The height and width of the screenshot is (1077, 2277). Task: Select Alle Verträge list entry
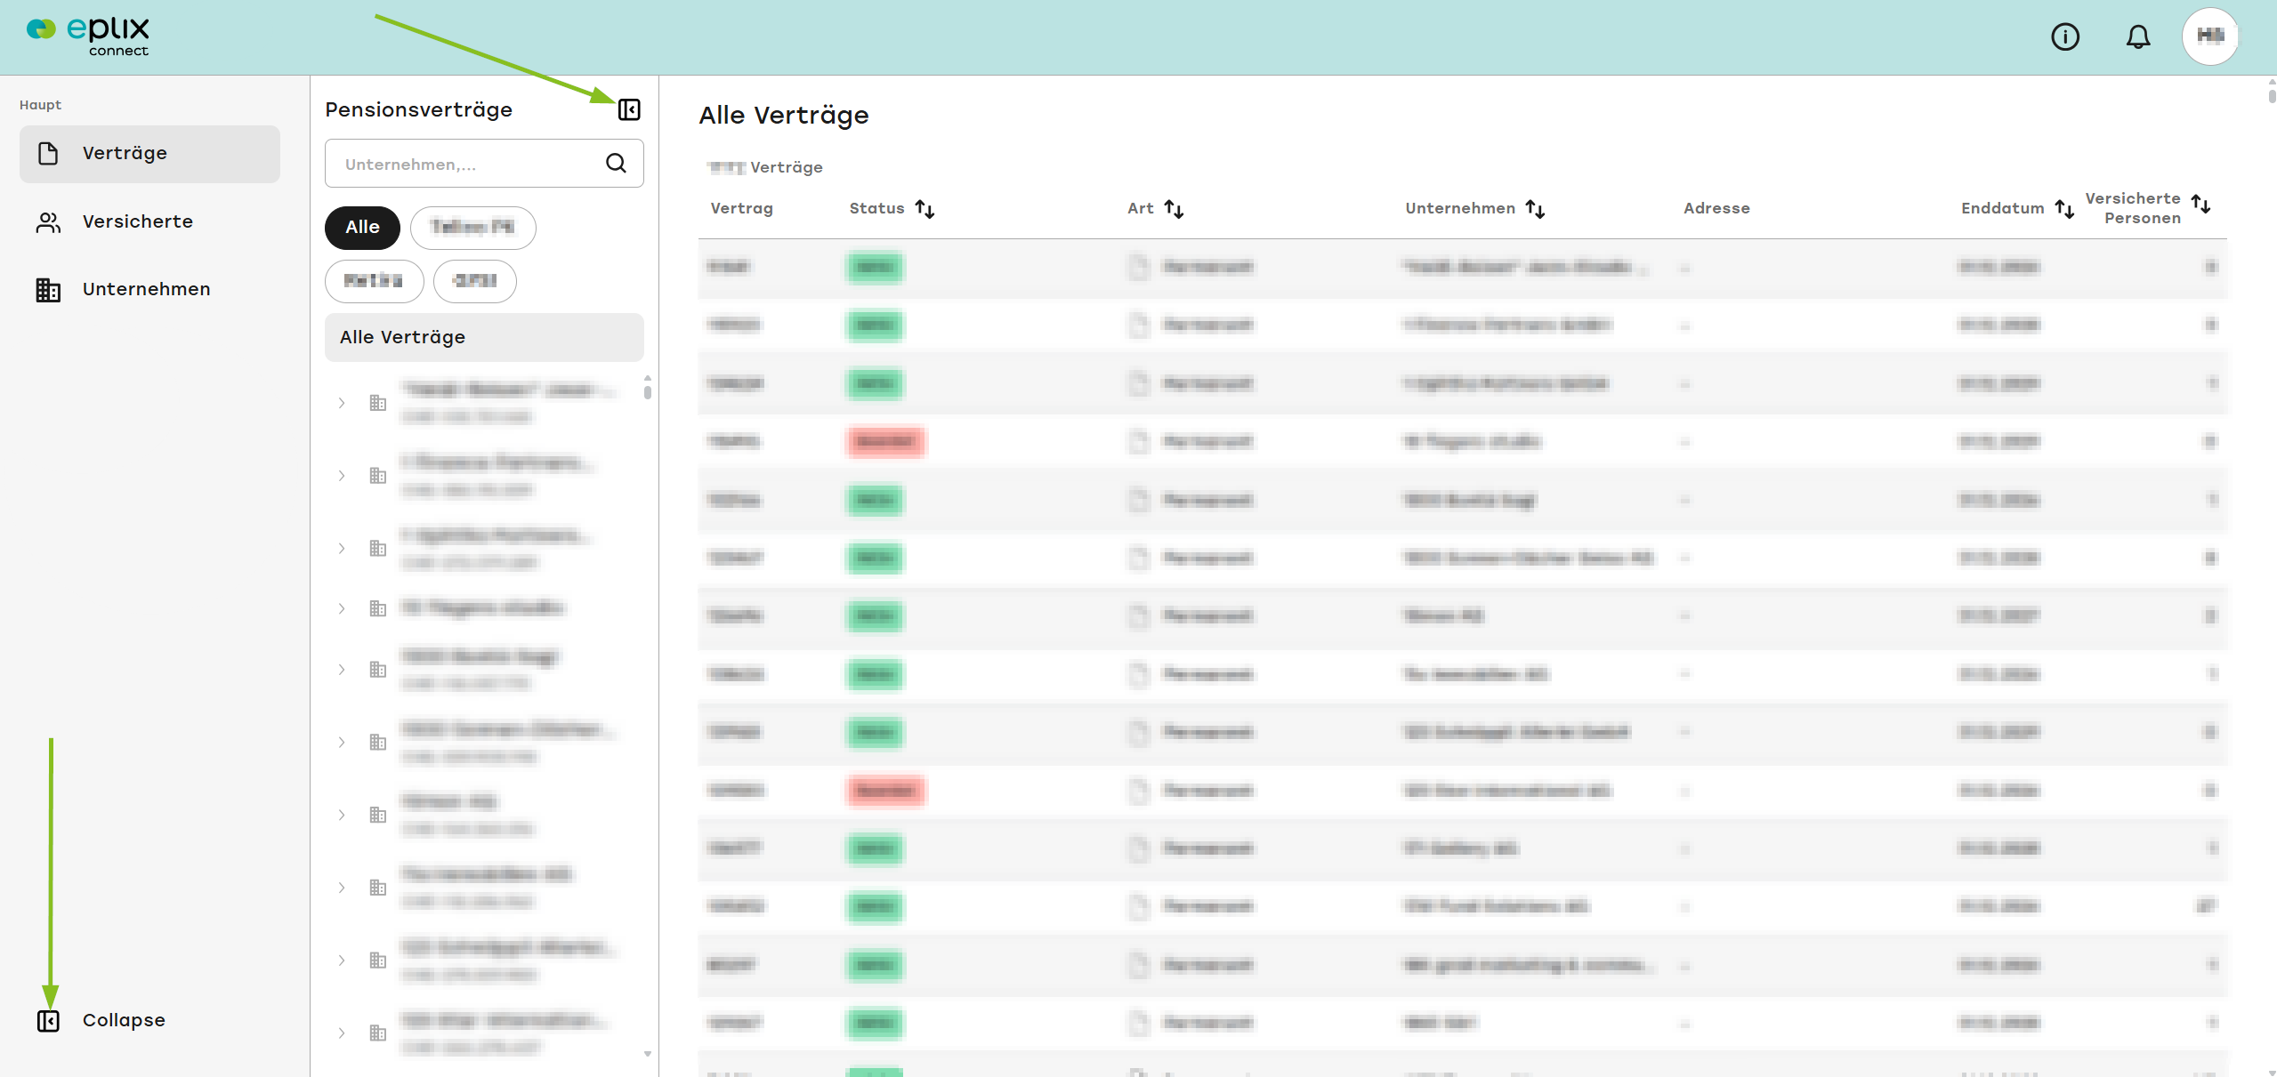pyautogui.click(x=484, y=337)
